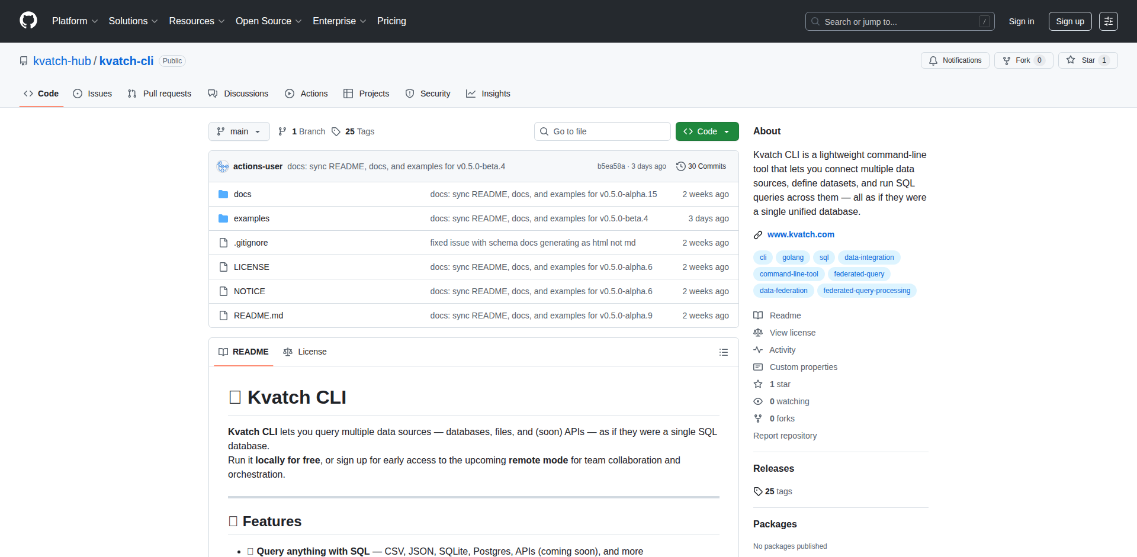Click the eye icon next to 0 watching
This screenshot has height=557, width=1137.
tap(758, 401)
